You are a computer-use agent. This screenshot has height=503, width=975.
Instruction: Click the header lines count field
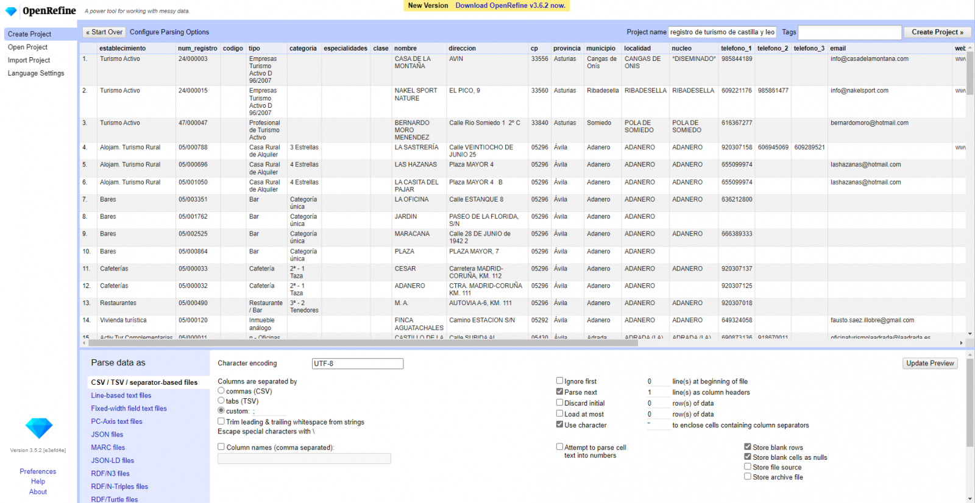[658, 392]
